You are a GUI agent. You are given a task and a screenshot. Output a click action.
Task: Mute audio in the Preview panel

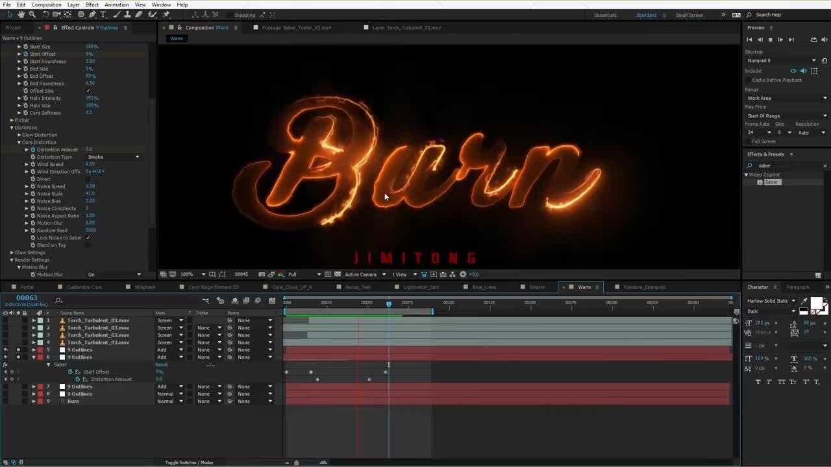click(825, 40)
